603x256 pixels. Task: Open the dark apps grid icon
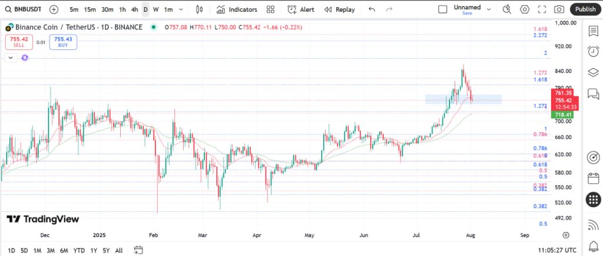pyautogui.click(x=594, y=199)
